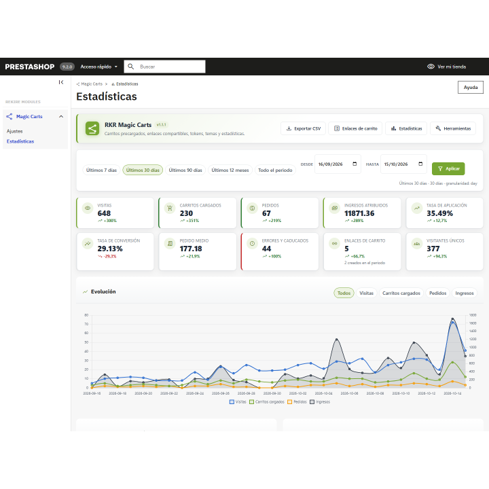Click the PrestaShop logo
Viewport: 489px width, 489px height.
(x=30, y=67)
